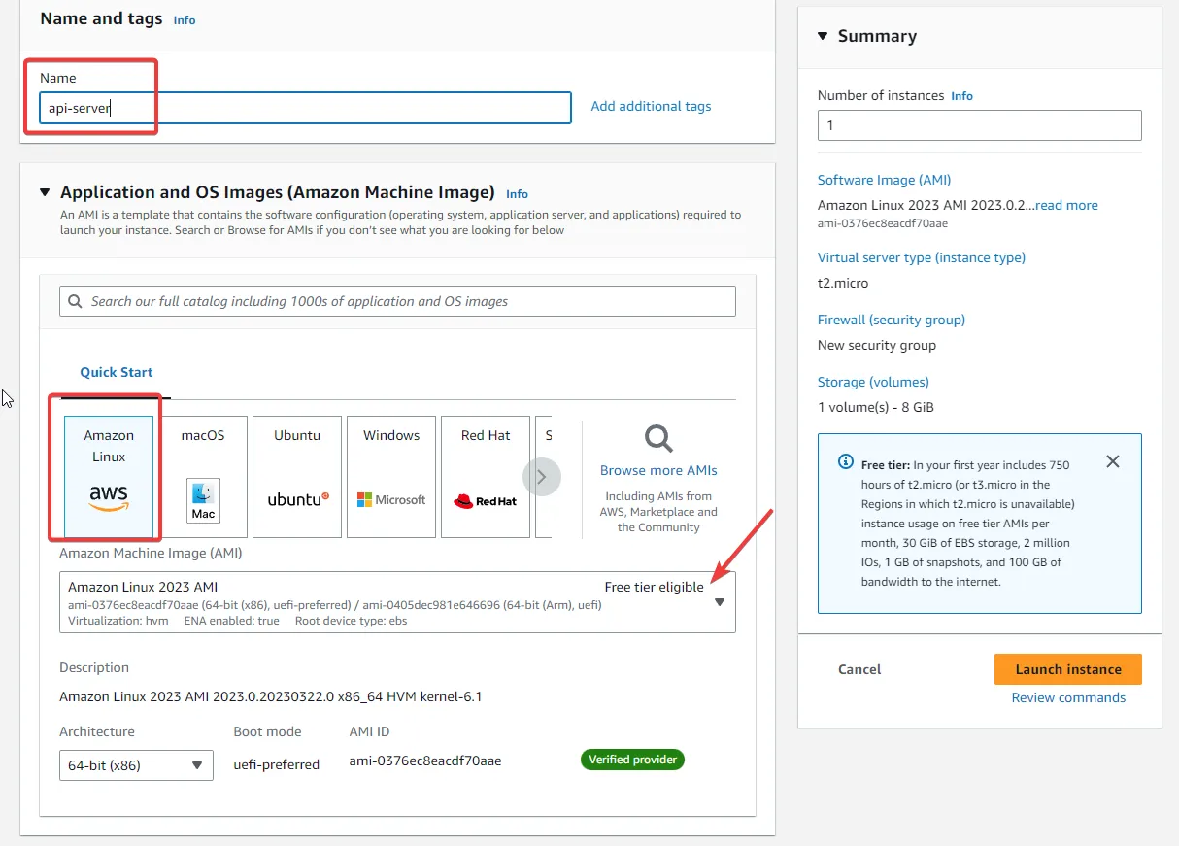Choose the Red Hat AMI tile

(x=485, y=476)
